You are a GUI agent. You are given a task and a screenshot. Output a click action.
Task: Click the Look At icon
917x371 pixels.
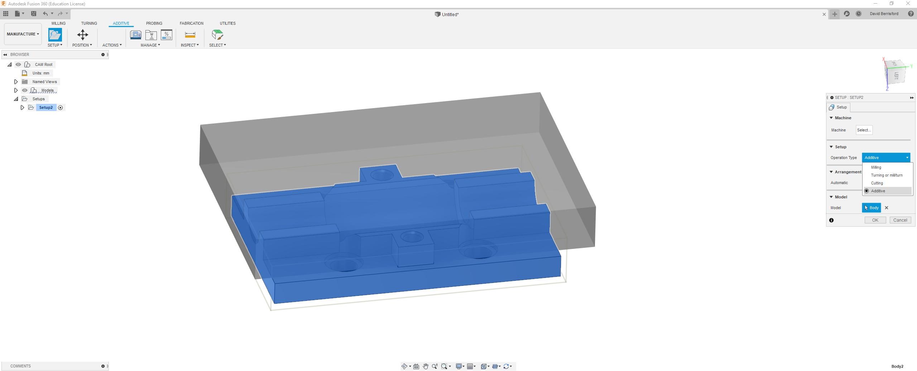coord(416,366)
